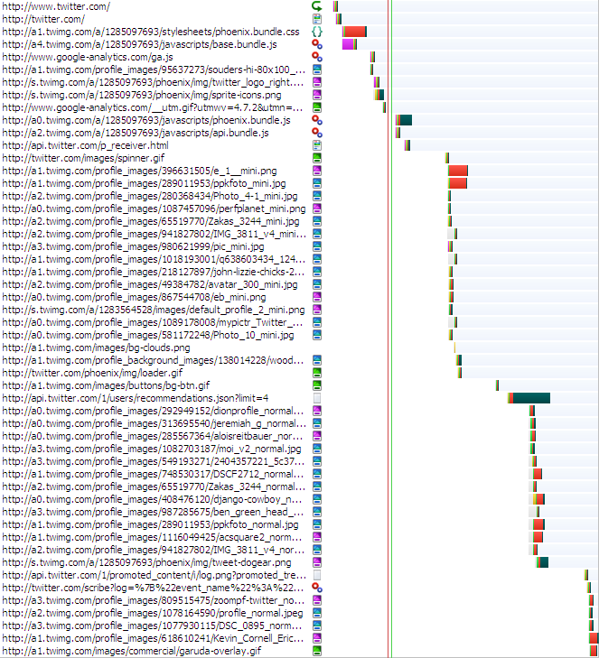Viewport: 599px width, 658px height.
Task: Select pic_mini.jpg URL row
Action: [133, 246]
